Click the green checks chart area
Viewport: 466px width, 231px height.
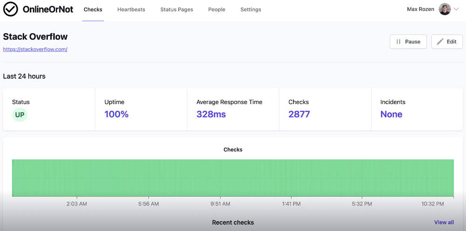233,178
